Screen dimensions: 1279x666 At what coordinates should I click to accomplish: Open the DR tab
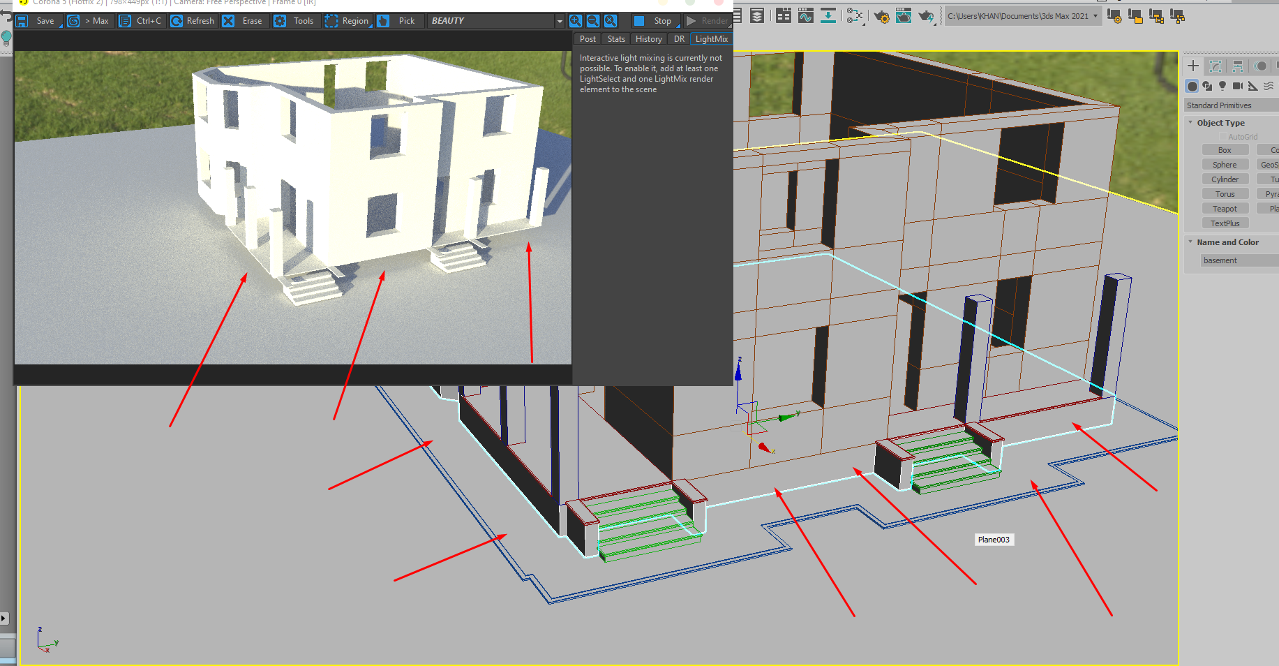click(679, 39)
